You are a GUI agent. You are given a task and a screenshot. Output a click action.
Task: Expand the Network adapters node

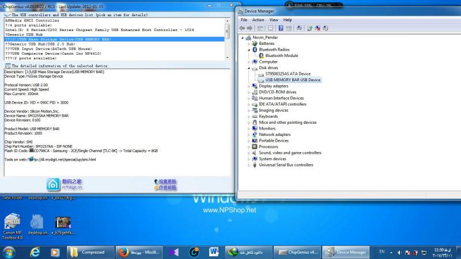pyautogui.click(x=249, y=135)
